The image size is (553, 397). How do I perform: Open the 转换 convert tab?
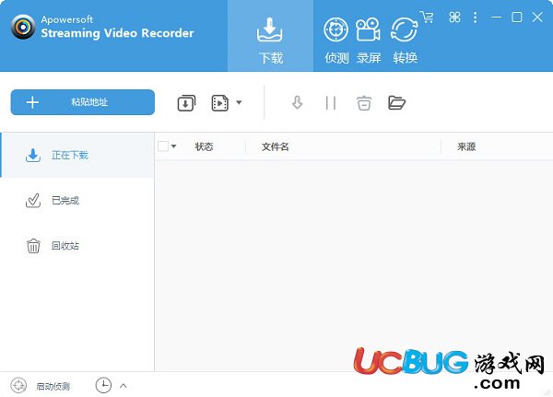tap(405, 40)
